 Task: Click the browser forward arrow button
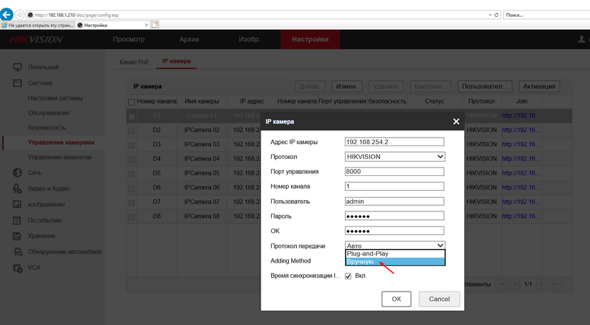(20, 15)
